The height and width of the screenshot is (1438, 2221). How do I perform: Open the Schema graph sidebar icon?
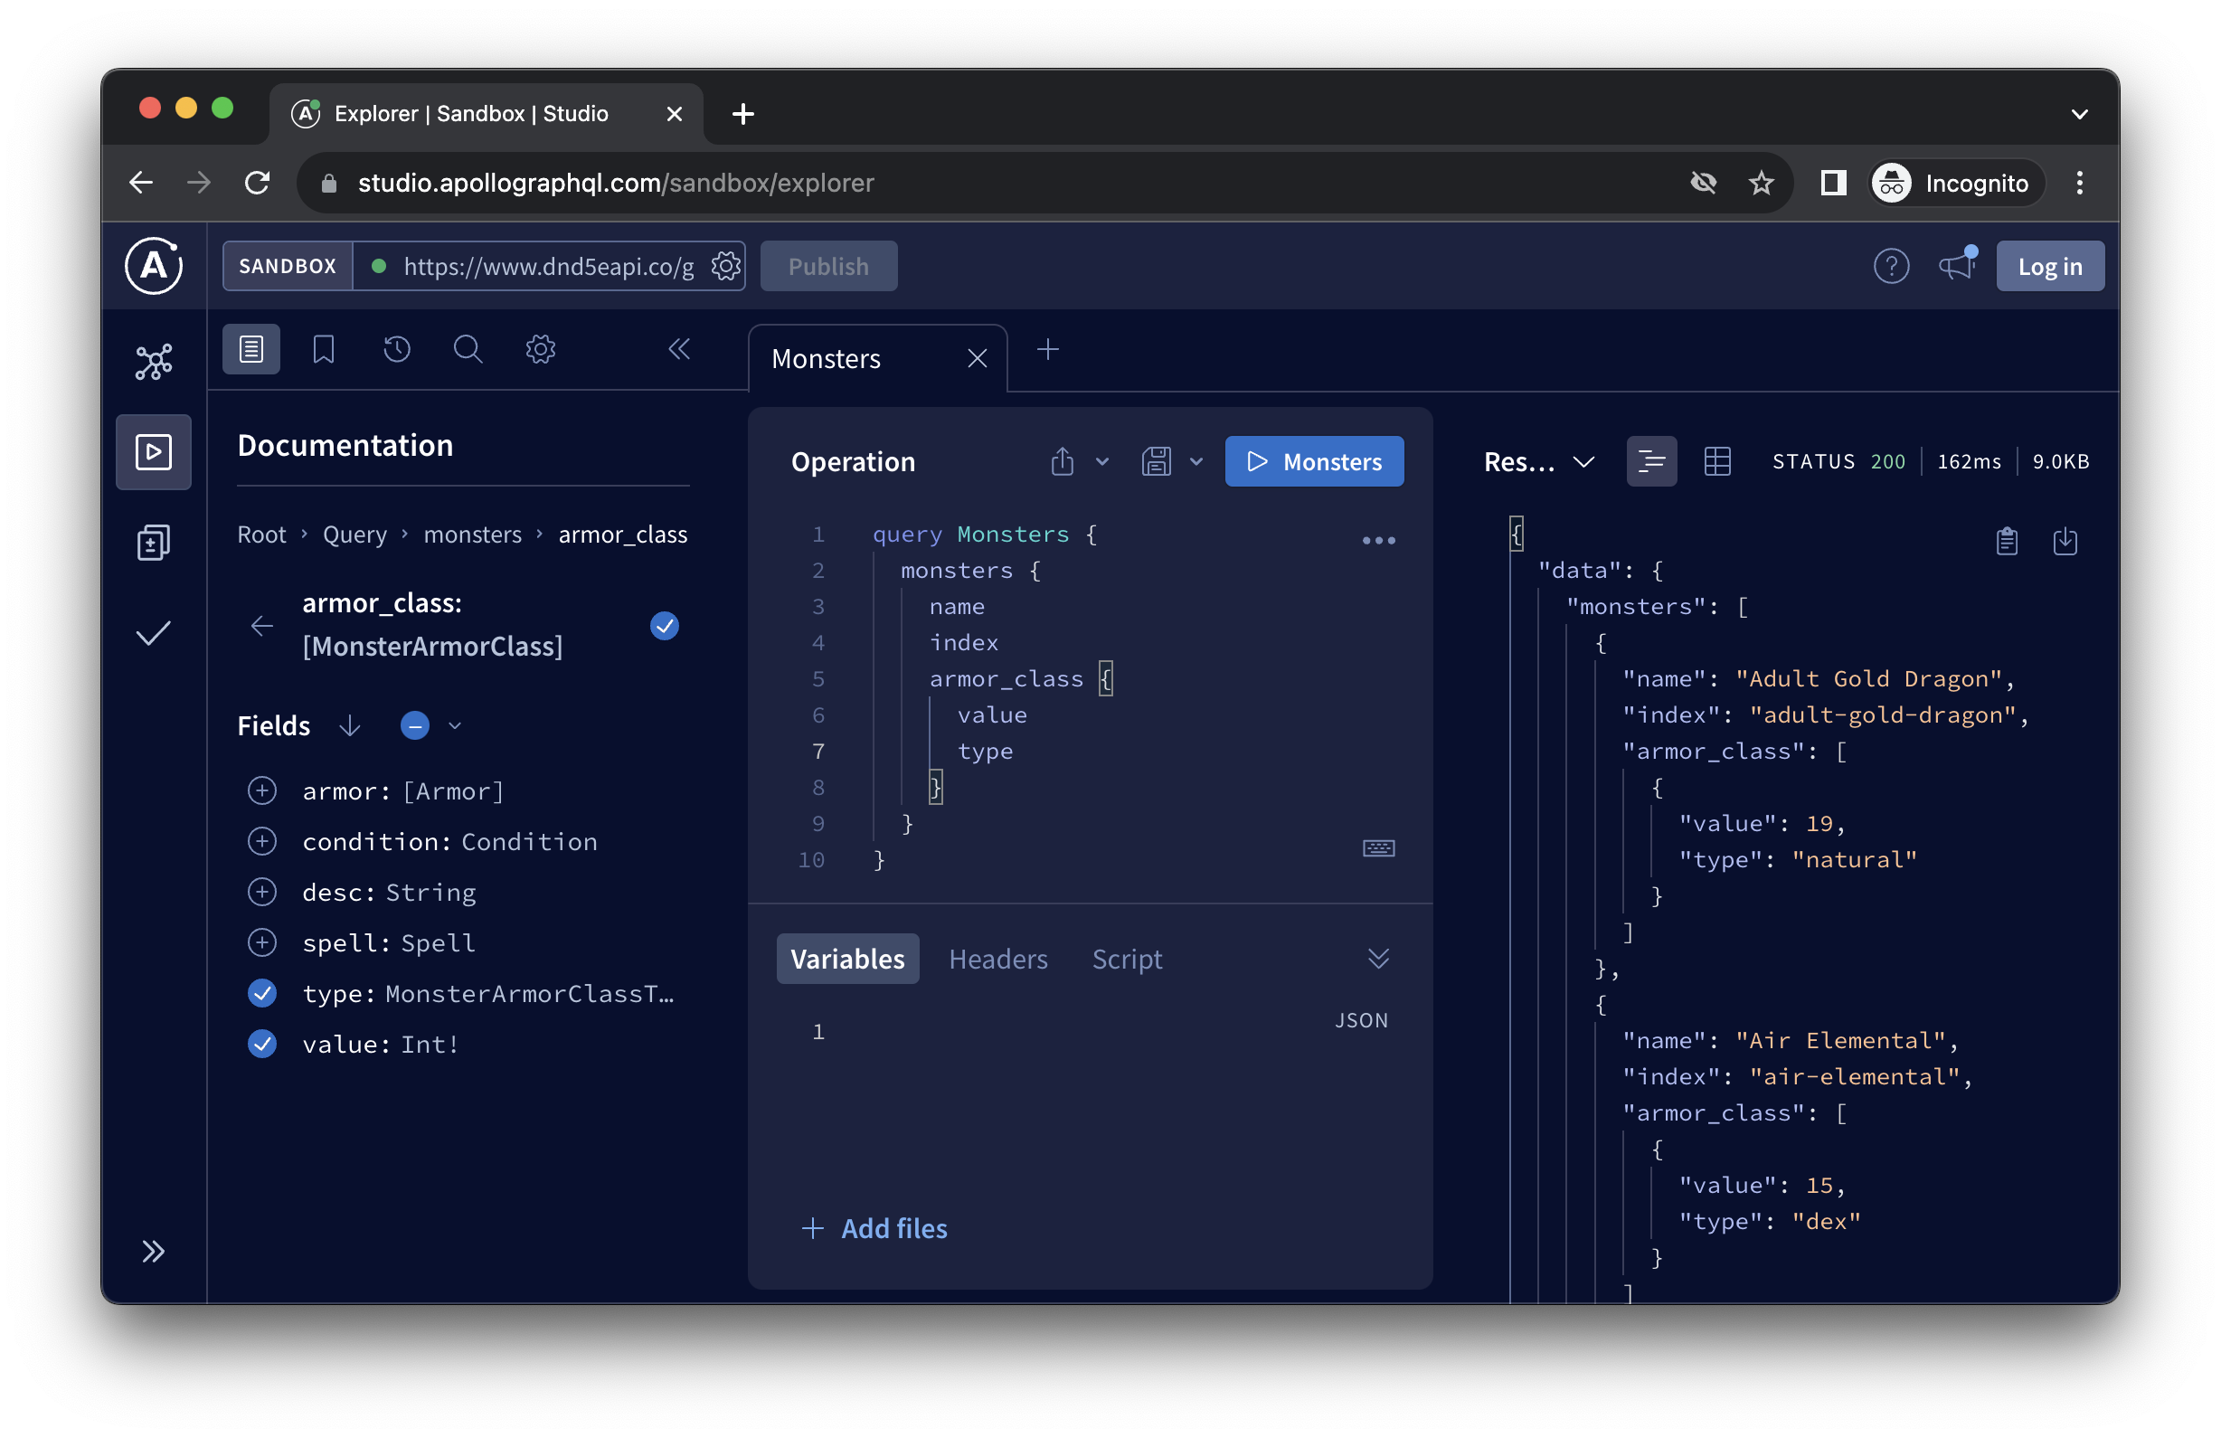(153, 362)
